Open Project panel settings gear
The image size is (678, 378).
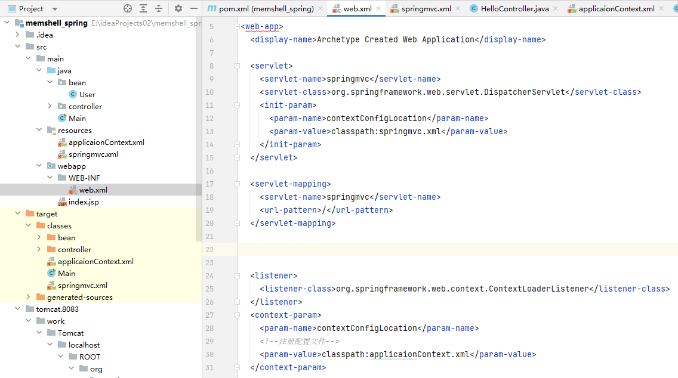click(x=178, y=8)
